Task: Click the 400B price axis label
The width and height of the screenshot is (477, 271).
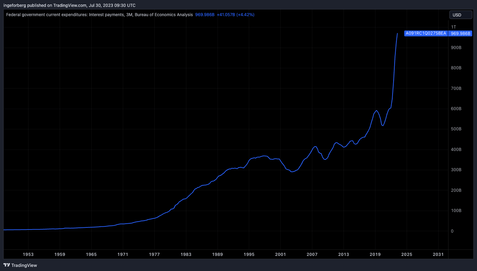Action: click(x=456, y=150)
